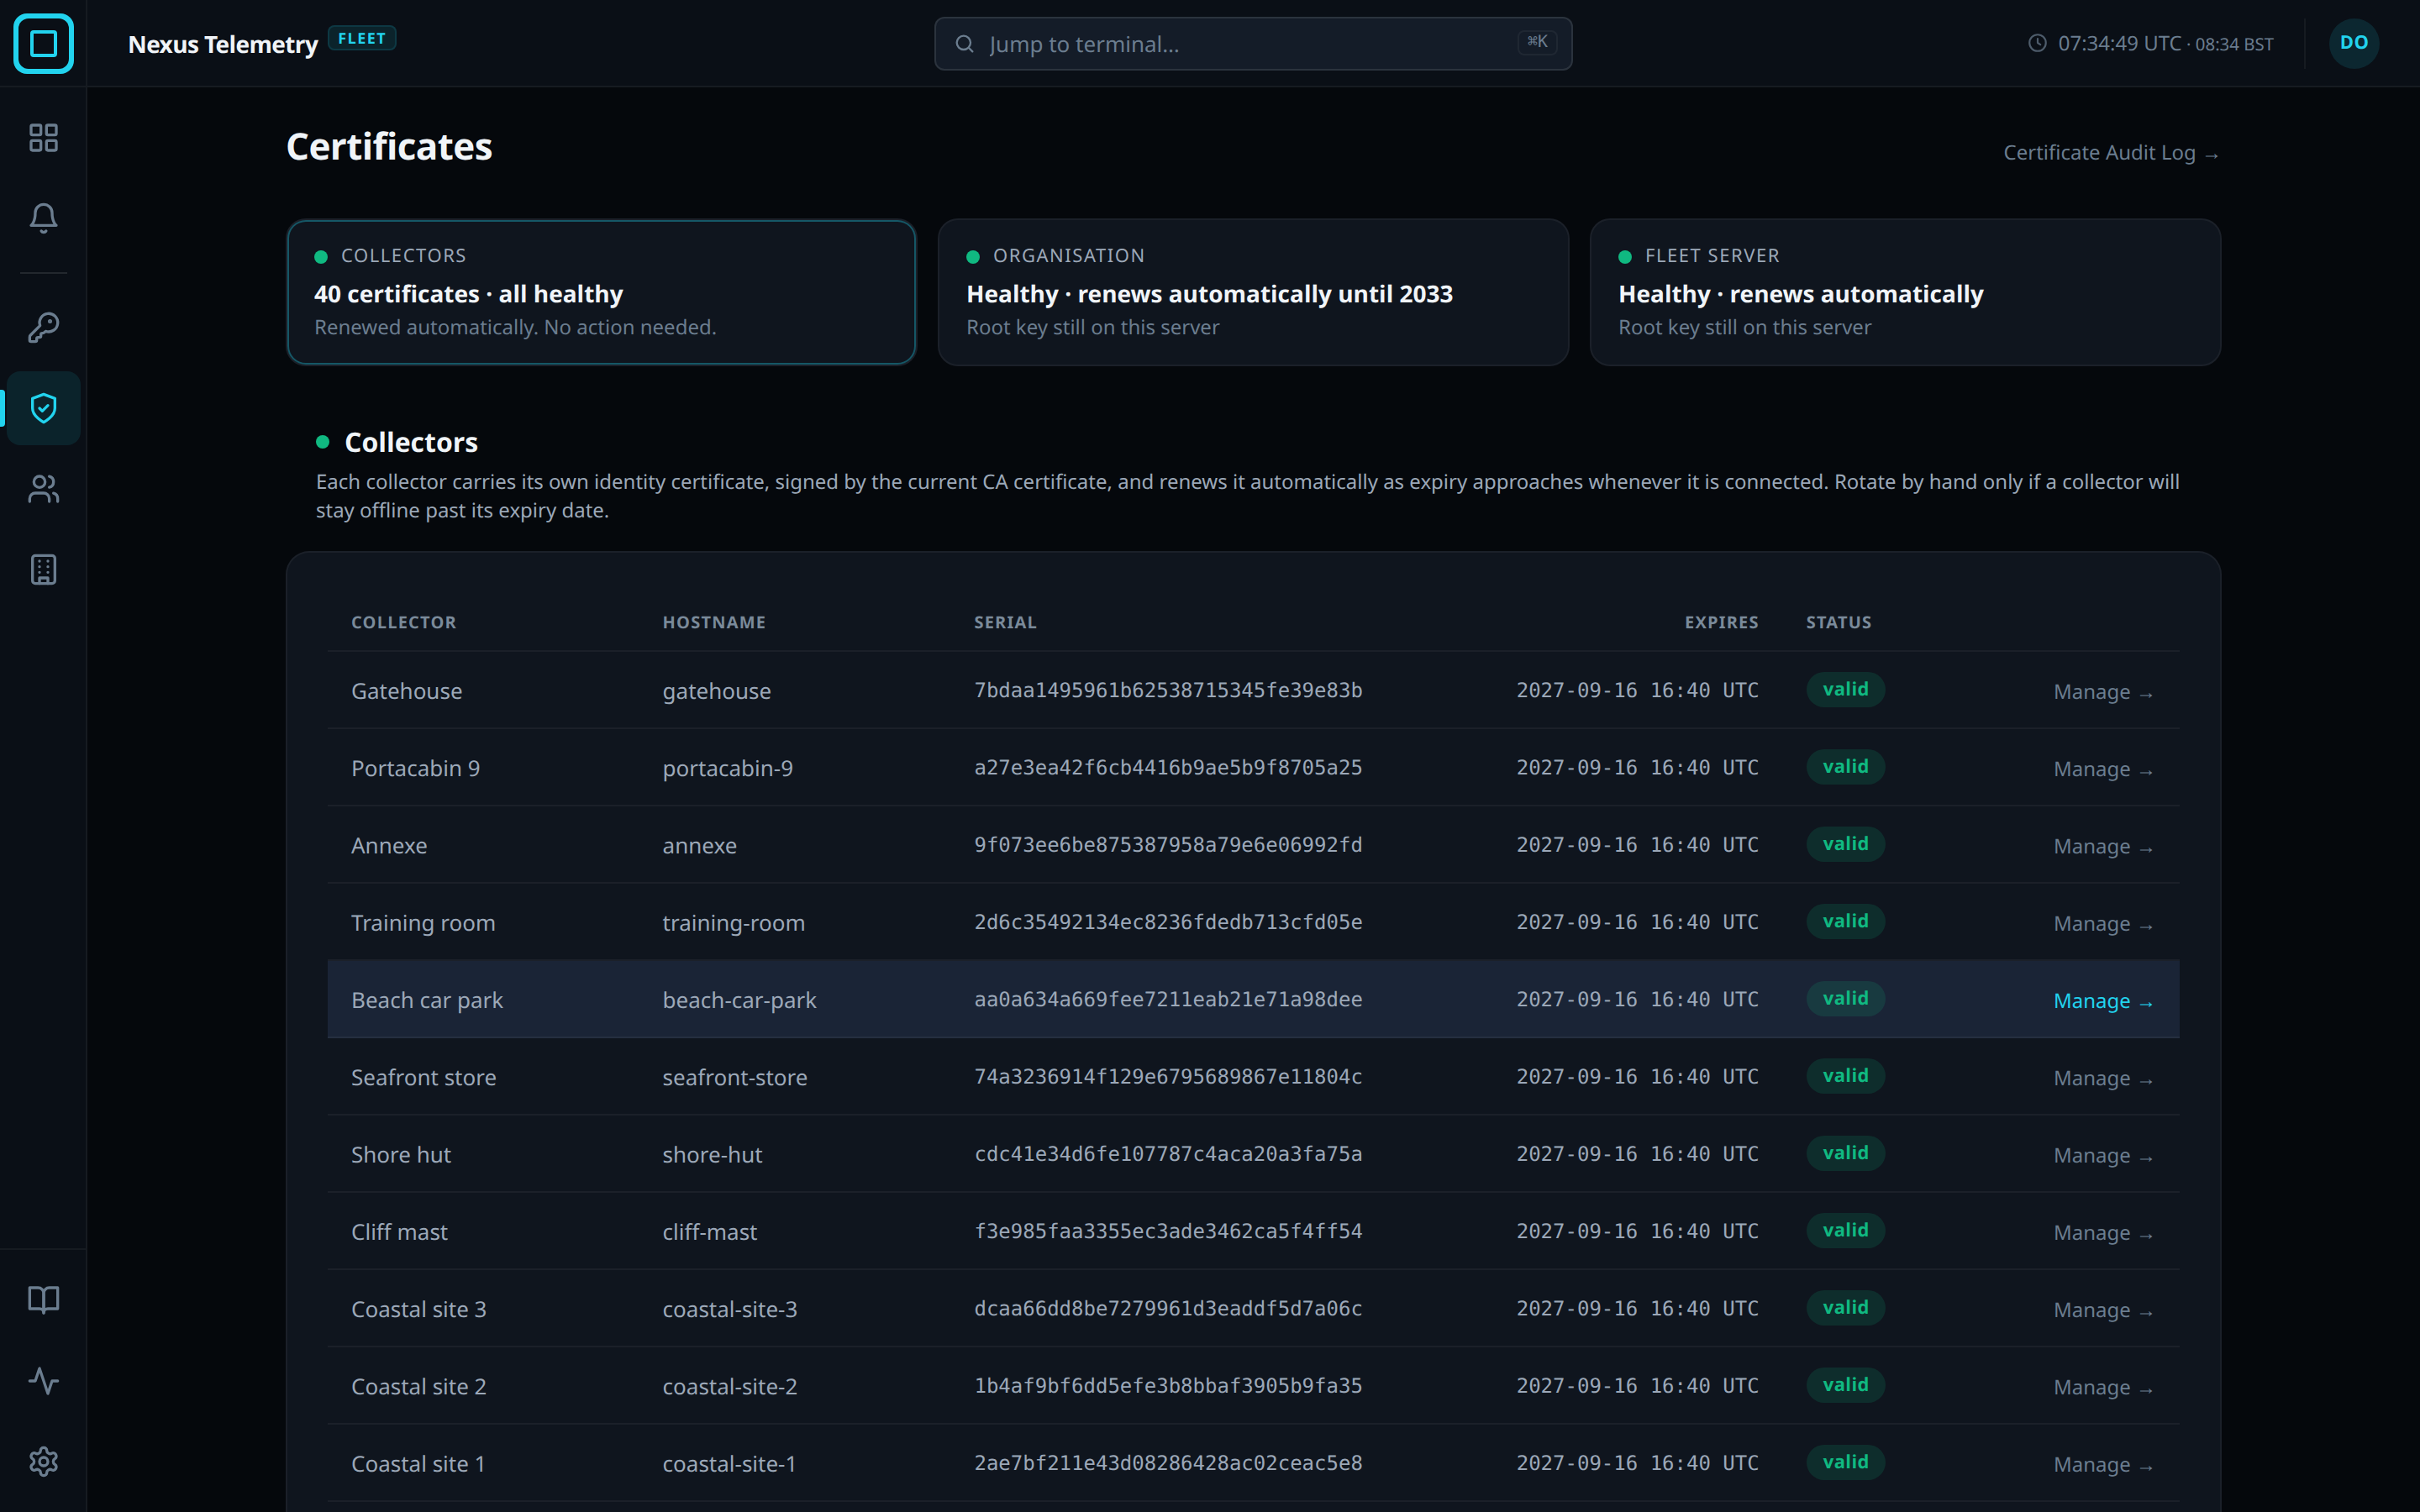Open the users icon in sidebar

click(x=43, y=489)
